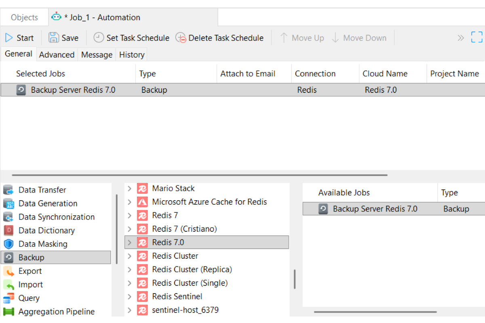Screen dimensions: 485x323
Task: Expand the Redis Cluster connection
Action: [x=129, y=256]
